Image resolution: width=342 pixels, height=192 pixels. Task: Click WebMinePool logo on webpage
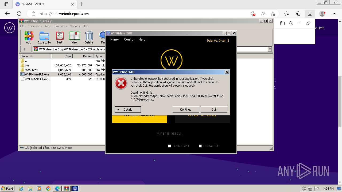(x=10, y=28)
